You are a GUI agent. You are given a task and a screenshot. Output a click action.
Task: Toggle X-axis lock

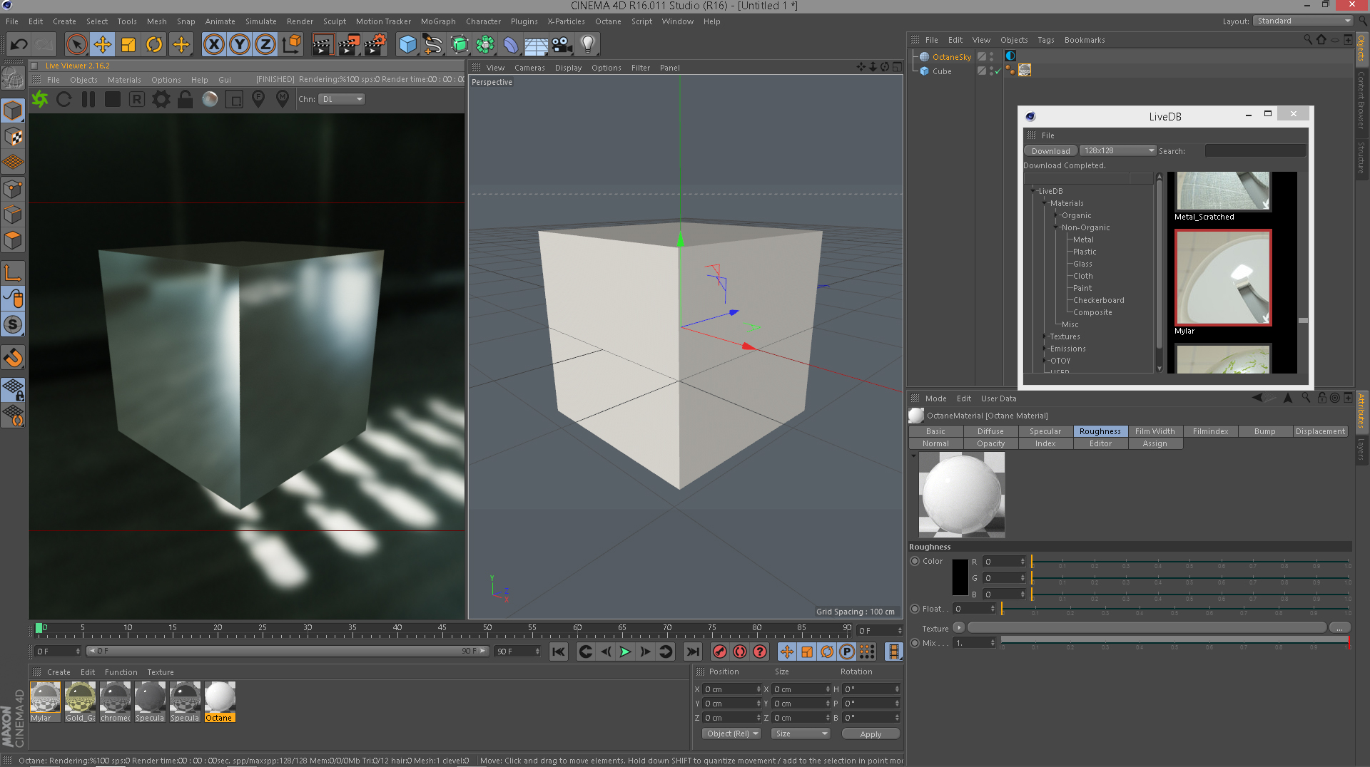coord(213,45)
